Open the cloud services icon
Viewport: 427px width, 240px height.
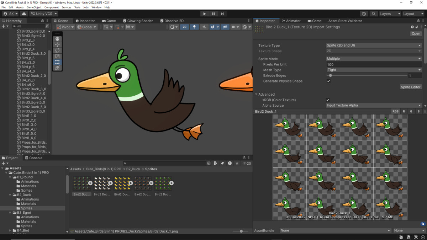pyautogui.click(x=24, y=14)
